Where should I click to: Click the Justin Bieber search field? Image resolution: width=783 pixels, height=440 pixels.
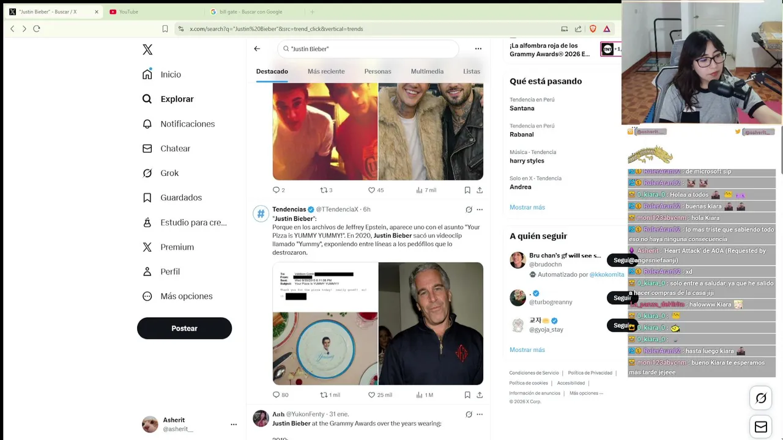(x=368, y=49)
